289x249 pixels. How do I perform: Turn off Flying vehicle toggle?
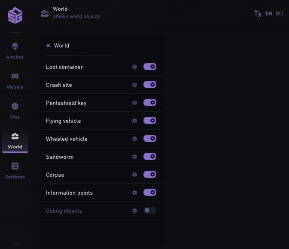pyautogui.click(x=150, y=121)
